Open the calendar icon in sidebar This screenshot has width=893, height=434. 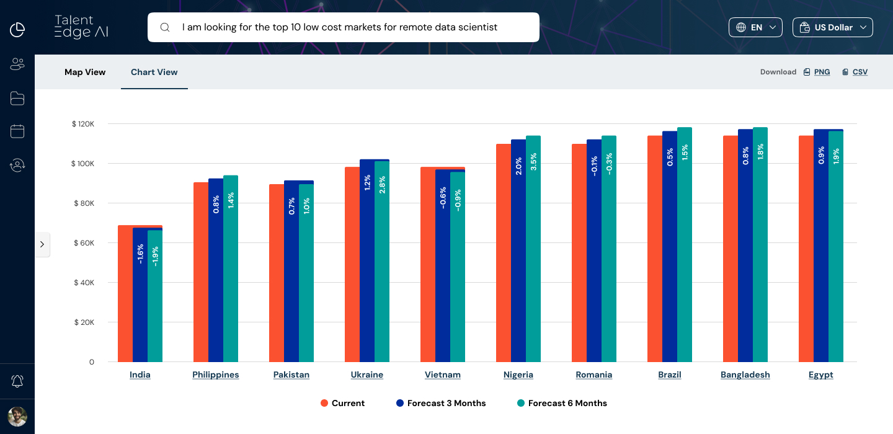[x=17, y=131]
